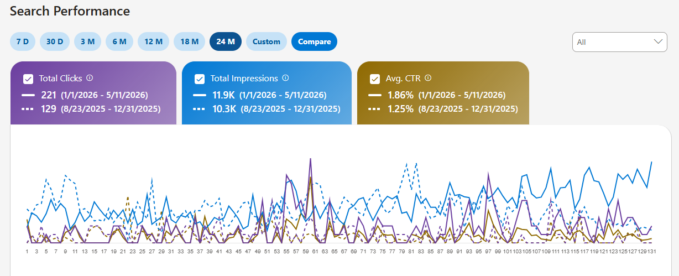Click the 129 previous clicks value
Screen dimensions: 679x276
pyautogui.click(x=49, y=109)
